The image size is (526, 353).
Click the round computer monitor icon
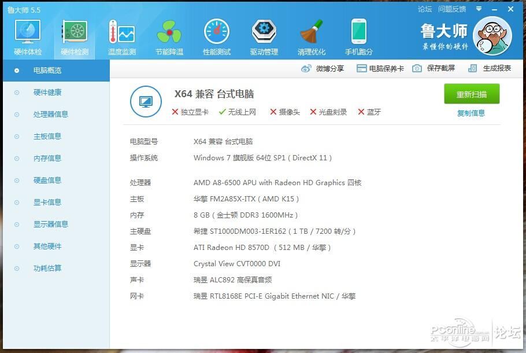click(x=146, y=101)
